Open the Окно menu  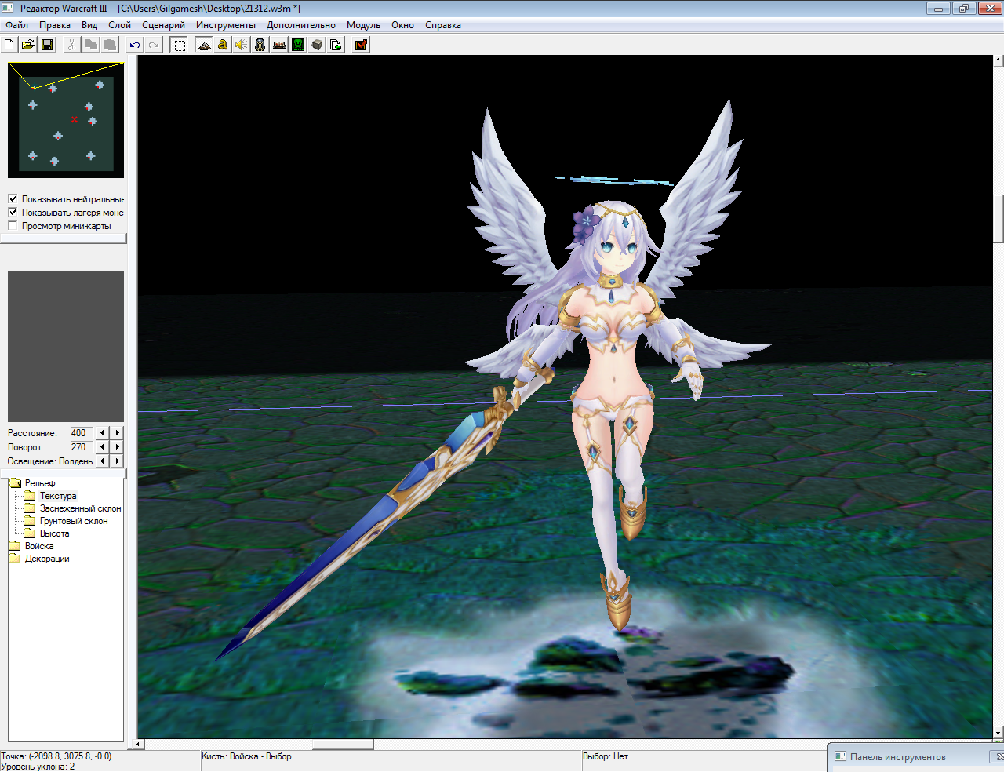(x=402, y=25)
